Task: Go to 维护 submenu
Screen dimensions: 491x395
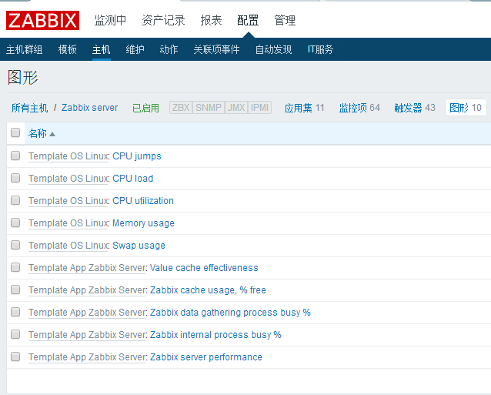Action: [x=135, y=49]
